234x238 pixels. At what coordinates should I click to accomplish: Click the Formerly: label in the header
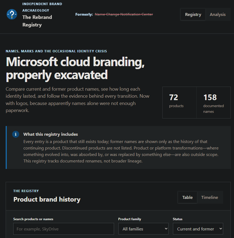84,14
